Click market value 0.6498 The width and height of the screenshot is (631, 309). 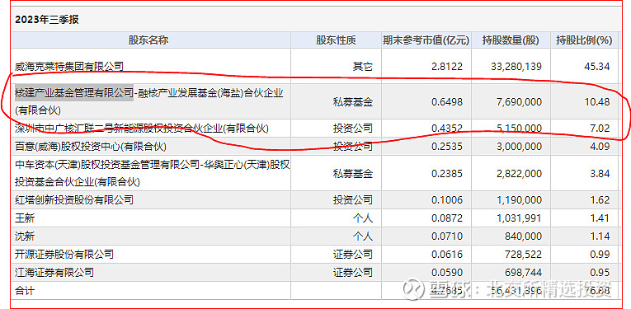click(x=447, y=102)
